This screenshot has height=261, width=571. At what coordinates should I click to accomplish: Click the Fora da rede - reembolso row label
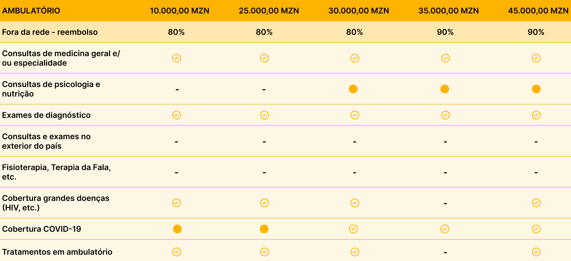50,32
